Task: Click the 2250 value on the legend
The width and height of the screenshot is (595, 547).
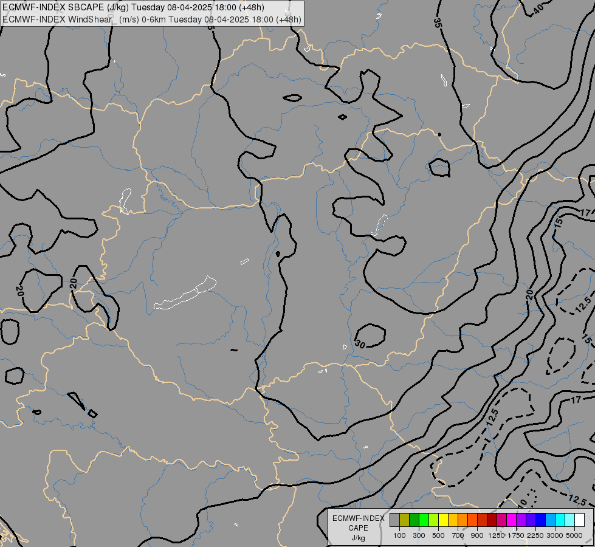Action: tap(535, 535)
